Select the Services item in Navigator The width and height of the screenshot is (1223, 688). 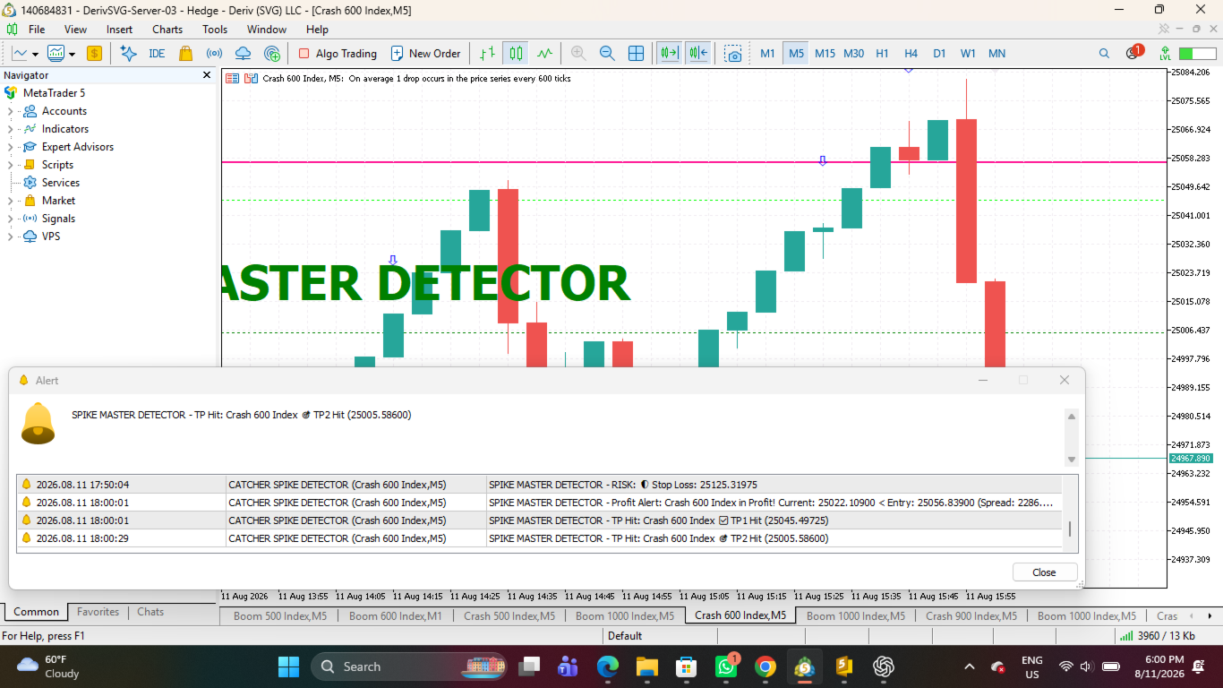pos(61,183)
